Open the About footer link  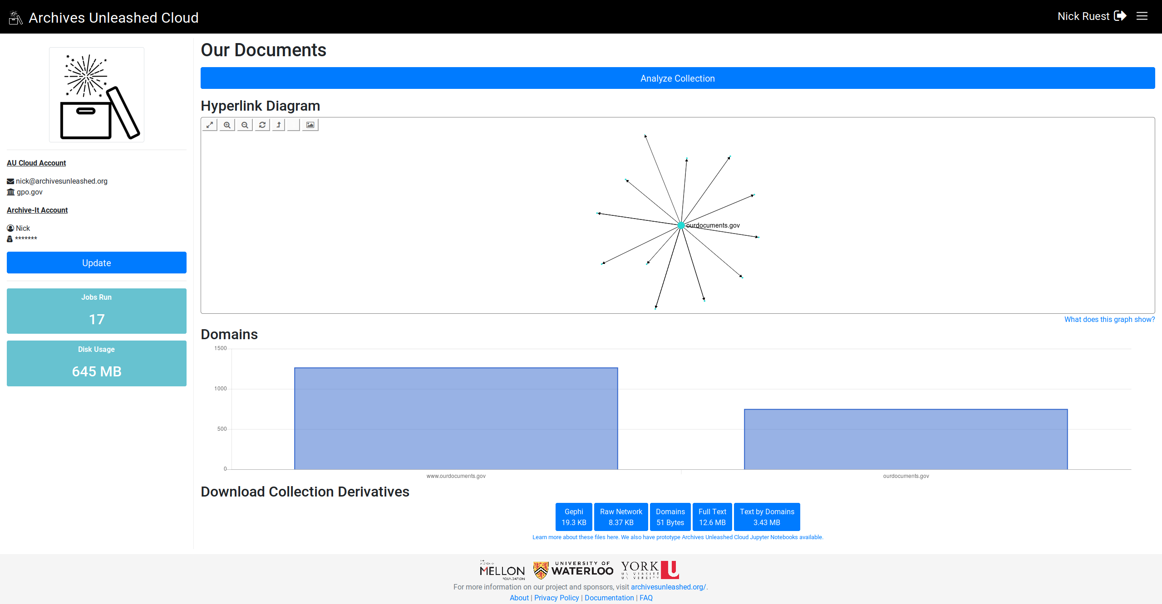click(x=519, y=598)
